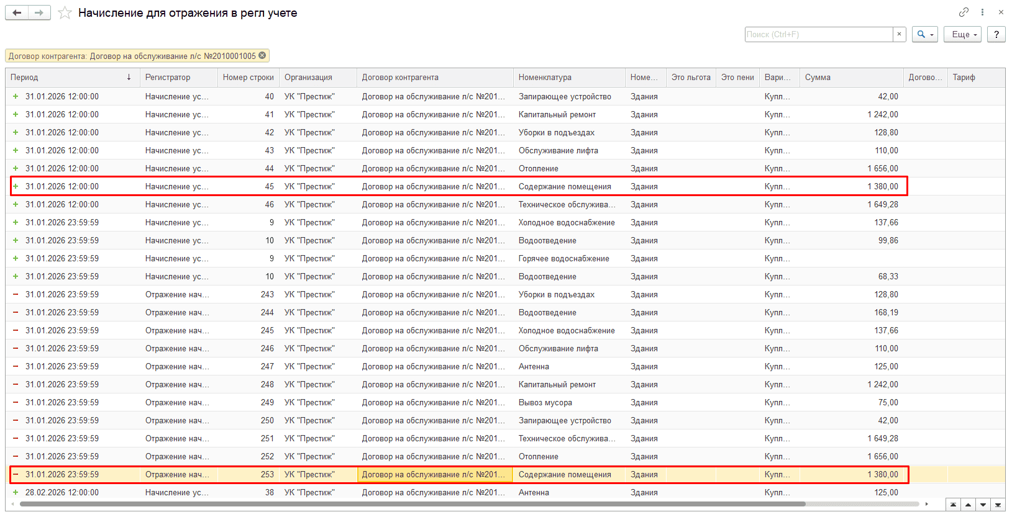Click the Сумма column header
The height and width of the screenshot is (517, 1012).
(x=850, y=78)
